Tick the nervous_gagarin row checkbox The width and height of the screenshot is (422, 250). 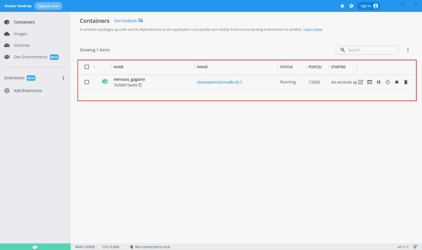[x=87, y=82]
